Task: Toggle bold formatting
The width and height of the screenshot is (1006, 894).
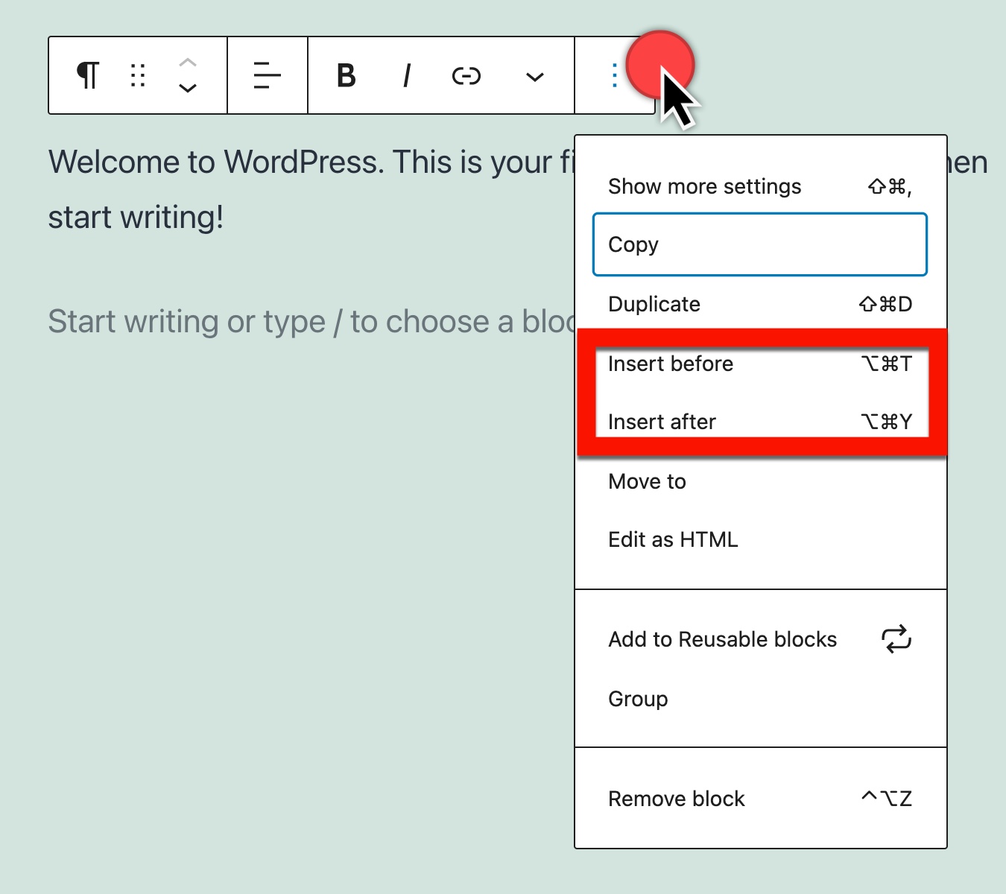Action: 347,75
